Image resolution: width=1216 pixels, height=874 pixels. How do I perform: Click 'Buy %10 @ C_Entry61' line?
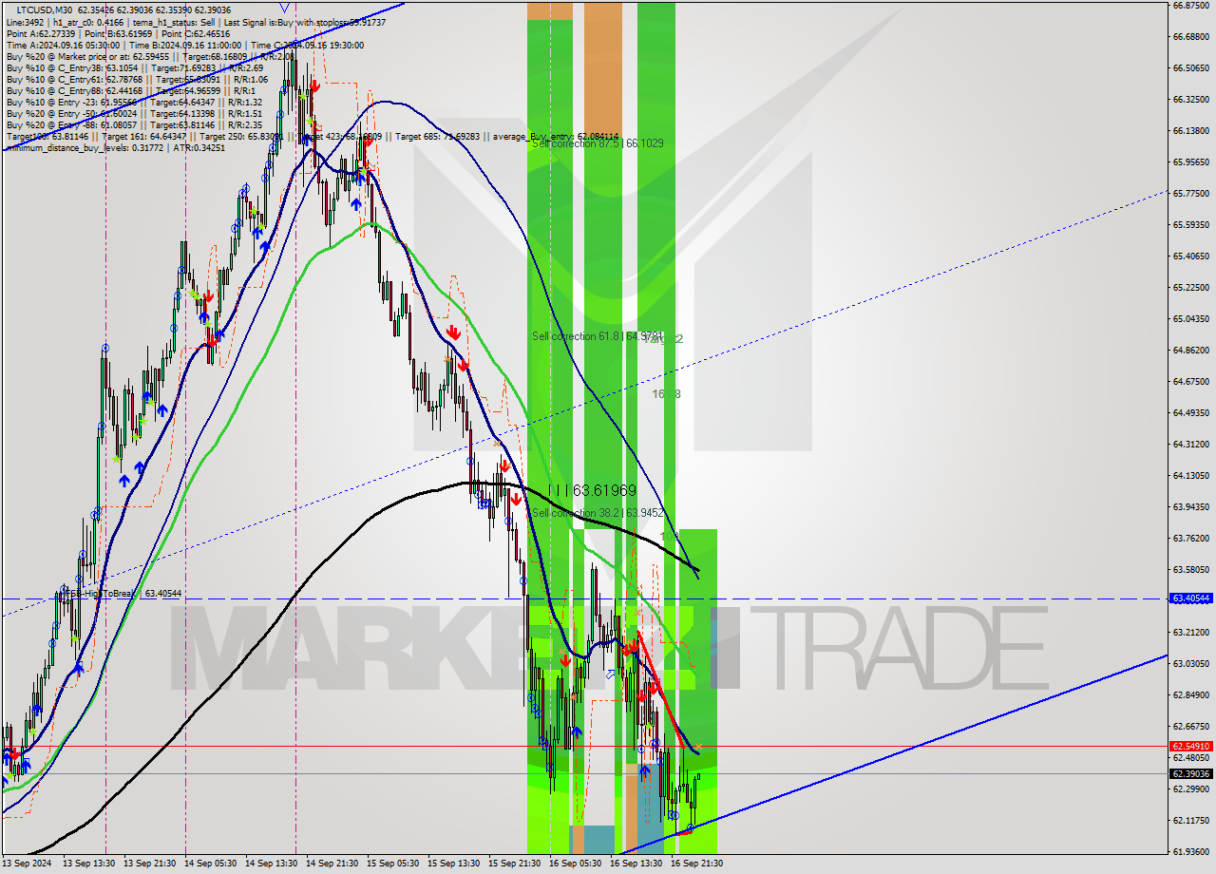click(137, 79)
